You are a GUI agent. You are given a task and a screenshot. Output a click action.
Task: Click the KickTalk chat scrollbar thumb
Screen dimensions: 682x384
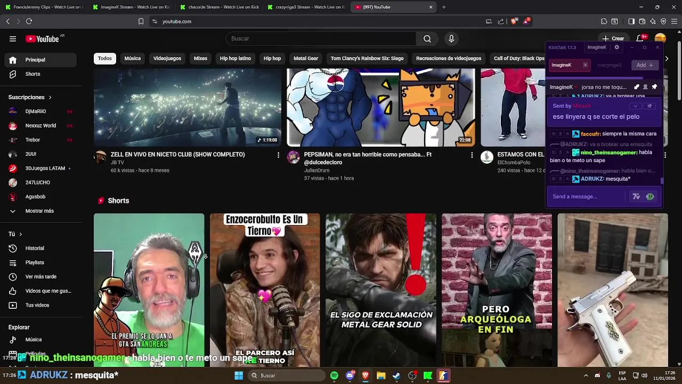pyautogui.click(x=662, y=181)
